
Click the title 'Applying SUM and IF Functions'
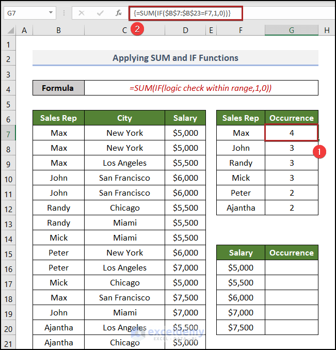(x=175, y=58)
